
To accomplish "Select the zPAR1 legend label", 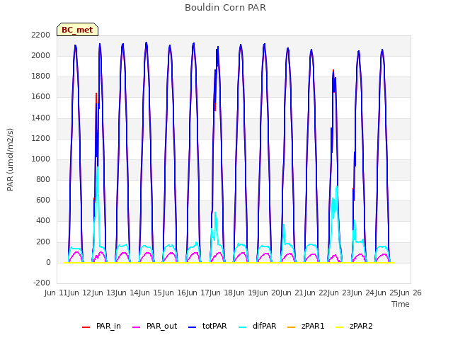I will tap(313, 326).
